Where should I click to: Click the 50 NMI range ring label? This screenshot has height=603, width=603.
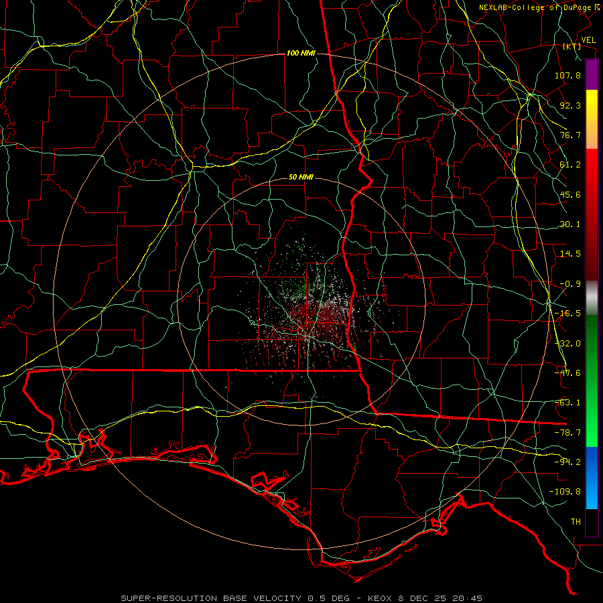click(301, 178)
